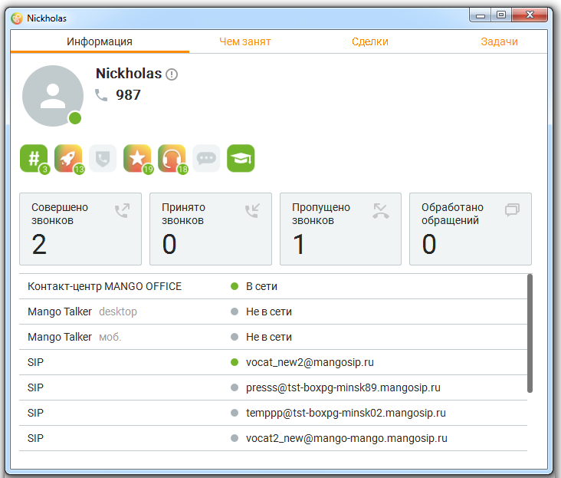This screenshot has width=561, height=478.
Task: Click the phone handset icon beside 987
Action: pyautogui.click(x=101, y=95)
